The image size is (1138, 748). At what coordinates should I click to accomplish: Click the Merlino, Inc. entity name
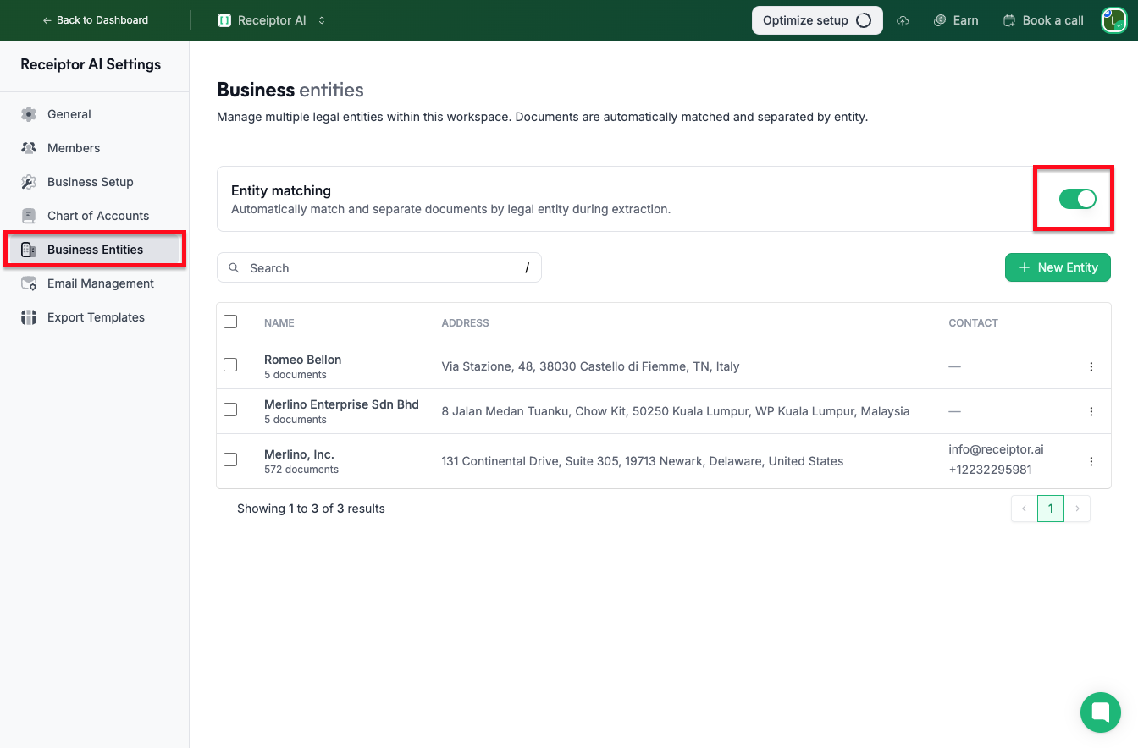pyautogui.click(x=300, y=454)
